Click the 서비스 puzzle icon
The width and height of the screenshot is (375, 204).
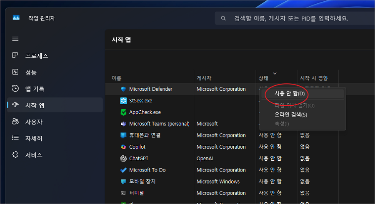point(15,154)
